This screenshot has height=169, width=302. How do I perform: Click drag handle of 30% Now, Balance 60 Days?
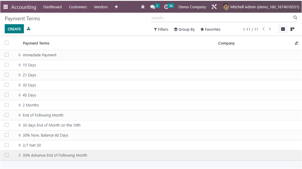(x=19, y=135)
